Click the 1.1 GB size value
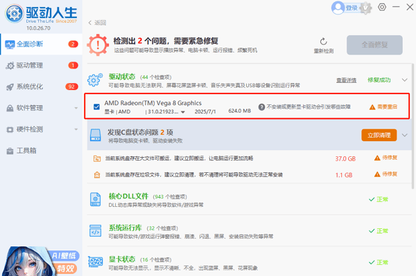 (344, 175)
